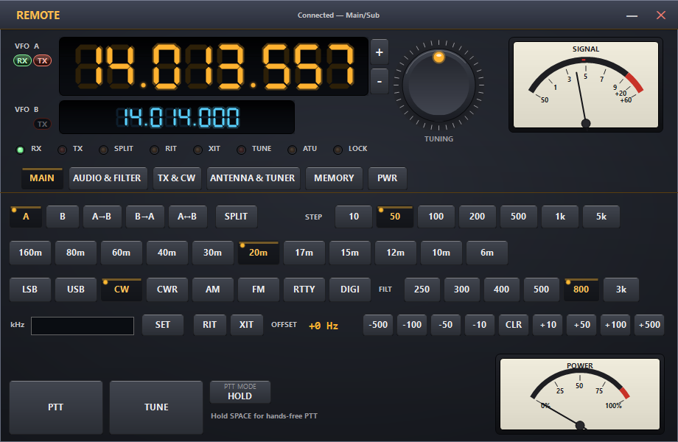Select the 40m band

(167, 253)
